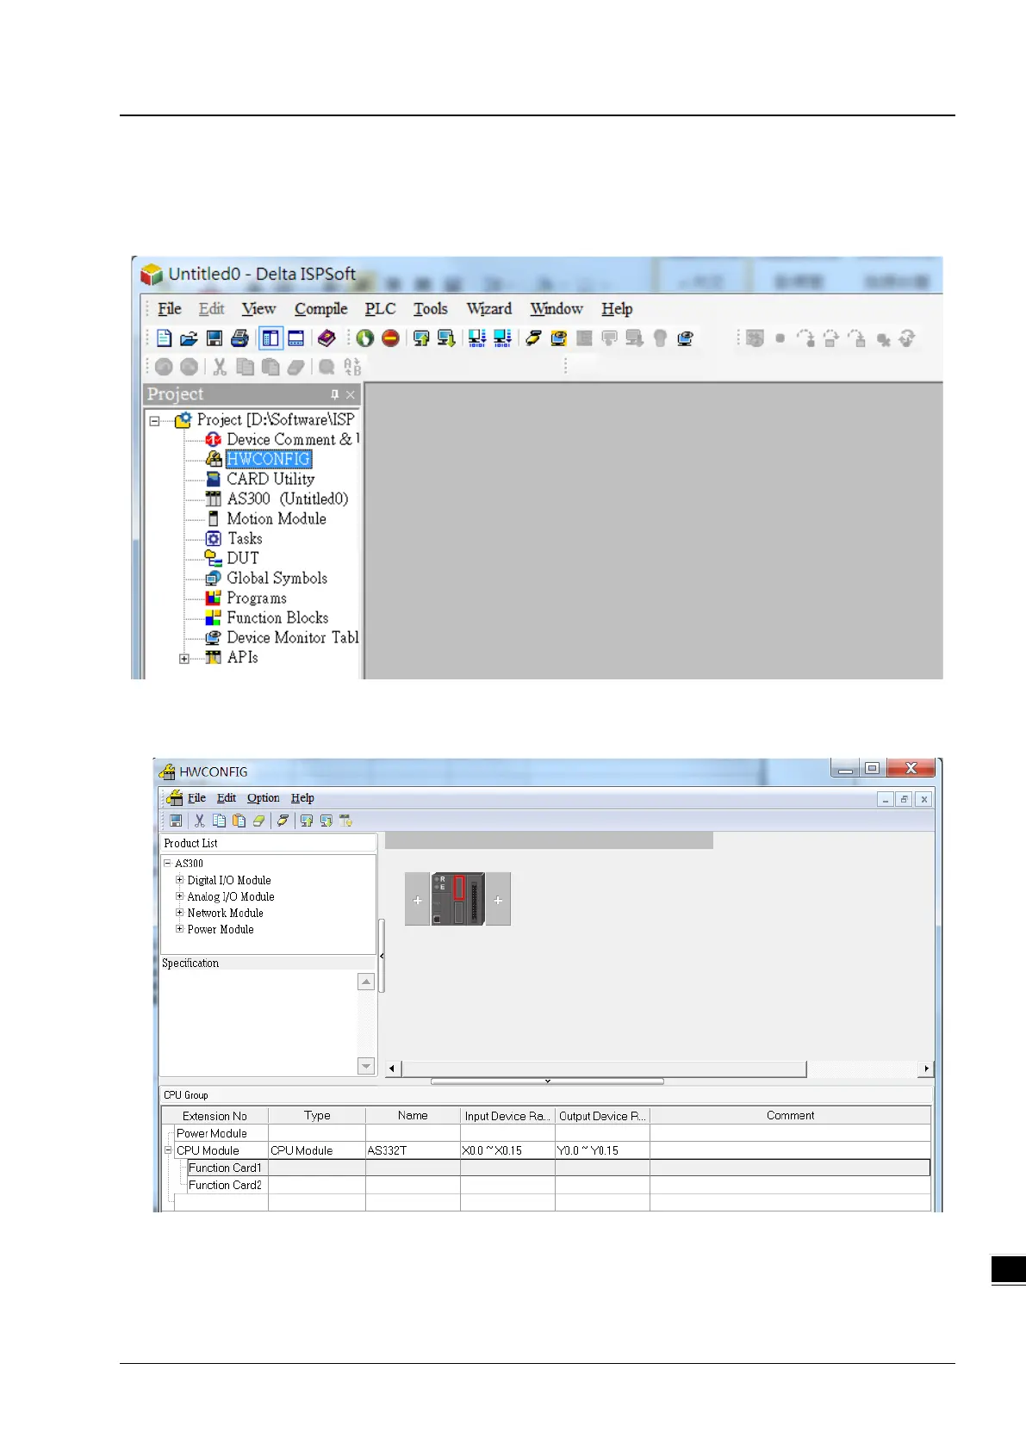Click the Cut scissors icon in HWCONFIG toolbar
The width and height of the screenshot is (1026, 1450).
tap(200, 821)
